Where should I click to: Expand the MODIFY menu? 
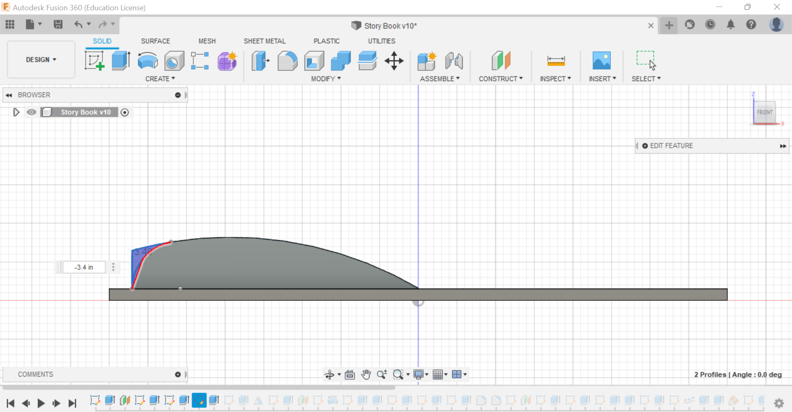pos(326,79)
